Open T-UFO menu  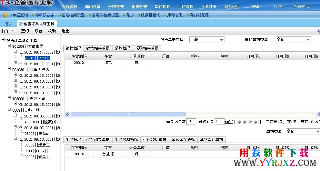coord(279,7)
